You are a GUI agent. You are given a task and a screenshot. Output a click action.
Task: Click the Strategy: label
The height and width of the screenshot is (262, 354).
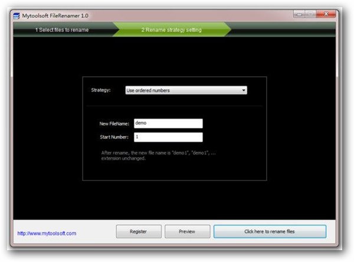click(101, 90)
